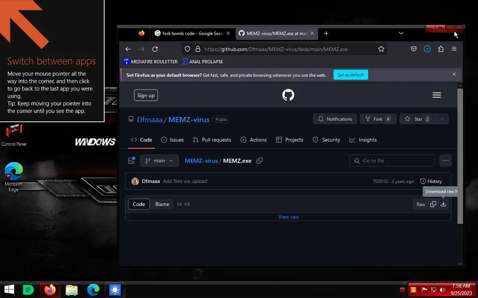List all tabs with the dropdown chevron

click(401, 33)
